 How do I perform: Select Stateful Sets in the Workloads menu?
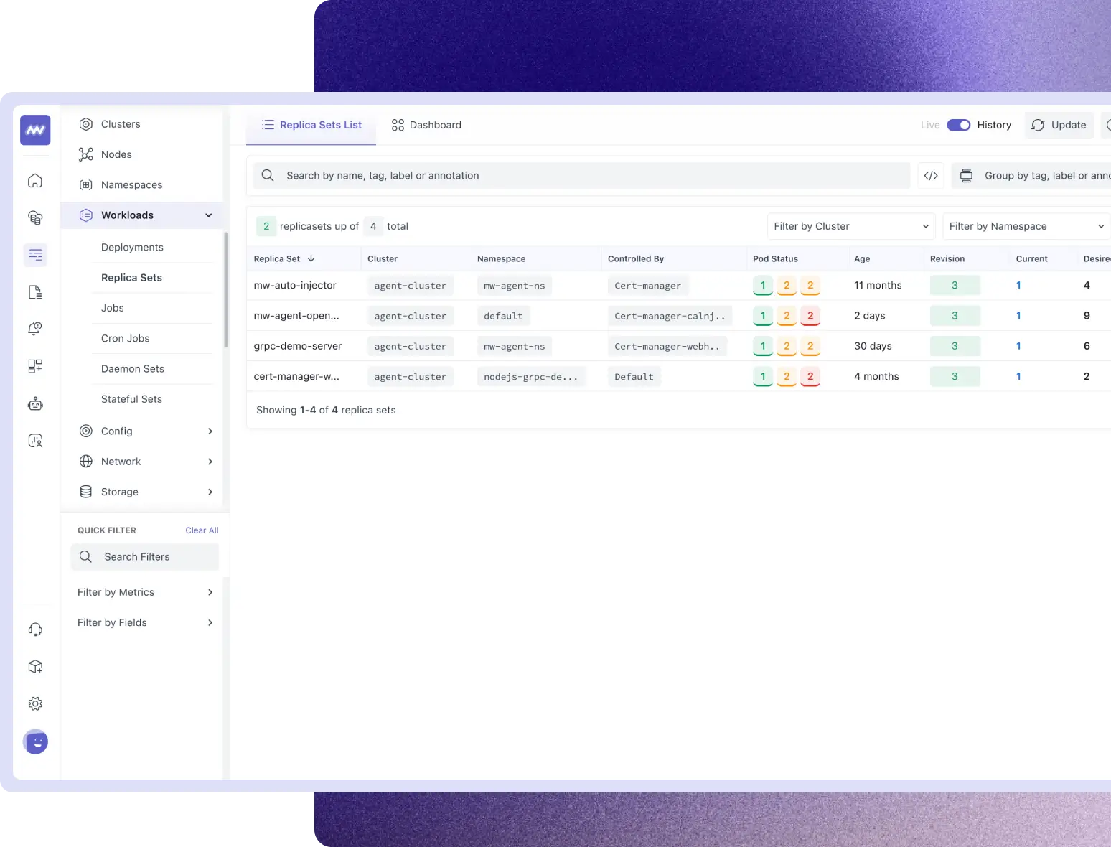click(x=131, y=399)
